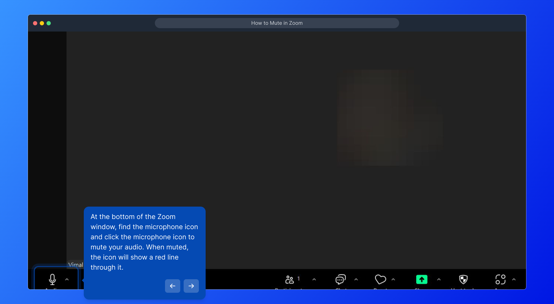Expand the Apps options chevron
This screenshot has width=554, height=304.
click(514, 280)
